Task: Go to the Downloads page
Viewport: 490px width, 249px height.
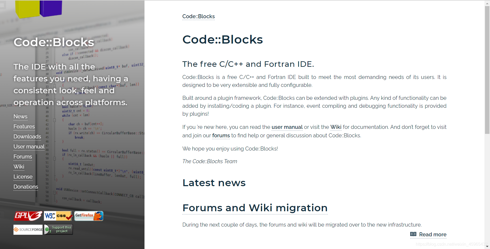Action: click(27, 137)
